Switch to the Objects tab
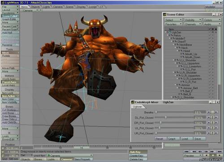Image resolution: width=224 pixels, height=162 pixels. point(35,7)
